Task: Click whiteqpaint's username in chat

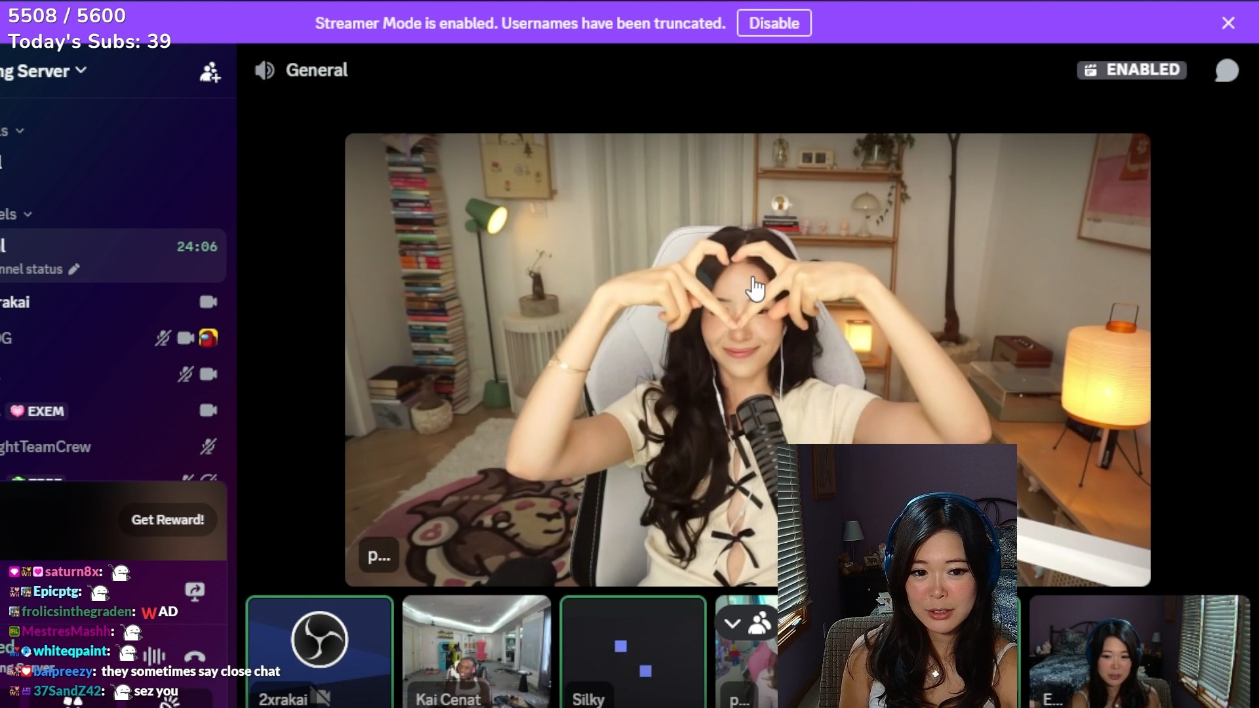Action: [71, 651]
